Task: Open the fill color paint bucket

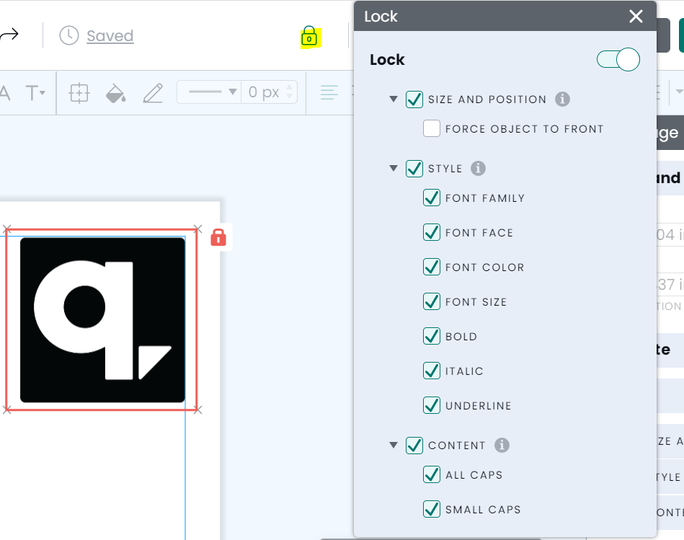Action: [x=115, y=93]
